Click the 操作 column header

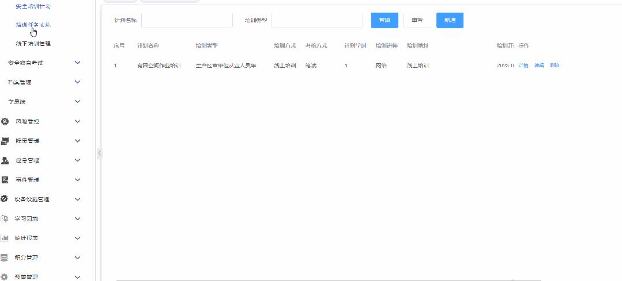(523, 45)
